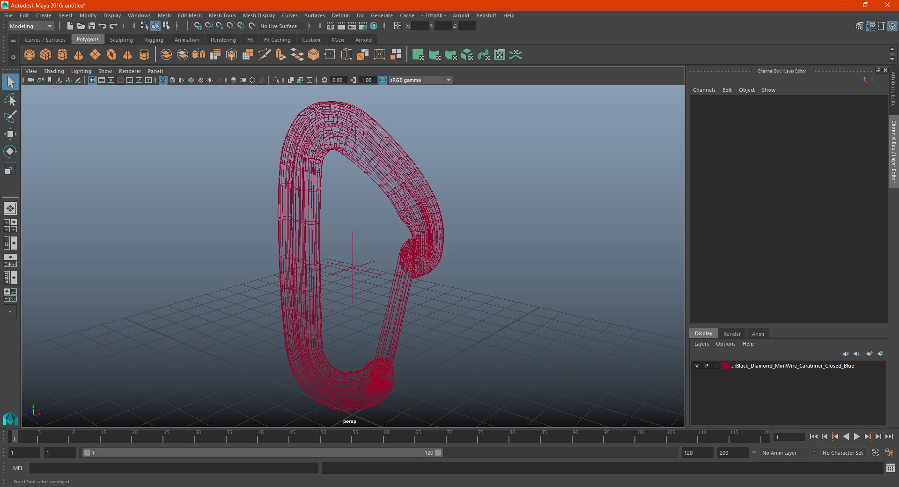899x487 pixels.
Task: Toggle Snap to points
Action: pos(220,26)
